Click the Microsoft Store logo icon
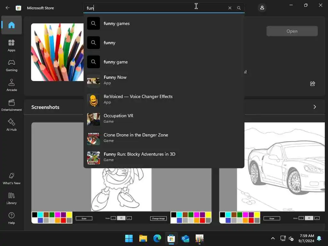This screenshot has height=246, width=328. pyautogui.click(x=18, y=8)
